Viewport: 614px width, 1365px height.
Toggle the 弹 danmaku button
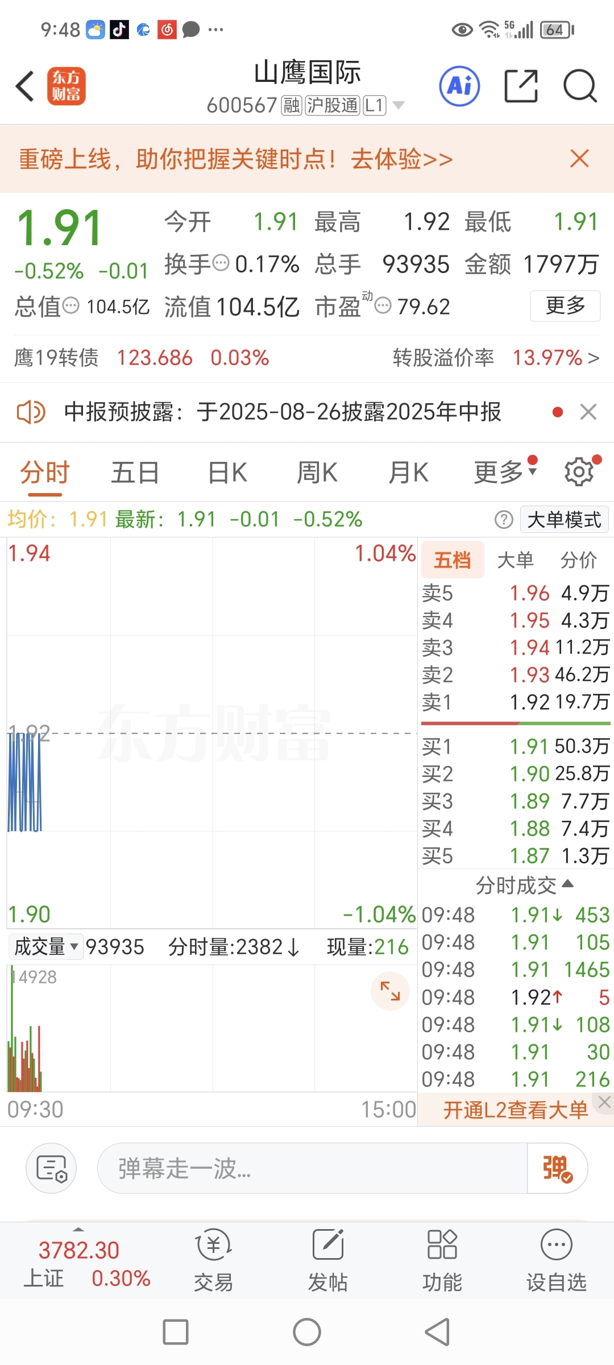click(557, 1169)
